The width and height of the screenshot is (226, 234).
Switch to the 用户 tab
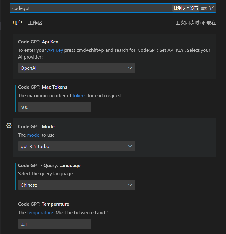pos(17,23)
